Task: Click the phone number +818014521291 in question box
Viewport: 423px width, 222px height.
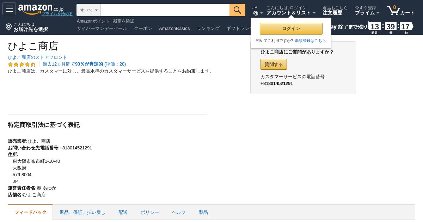Action: pyautogui.click(x=277, y=84)
